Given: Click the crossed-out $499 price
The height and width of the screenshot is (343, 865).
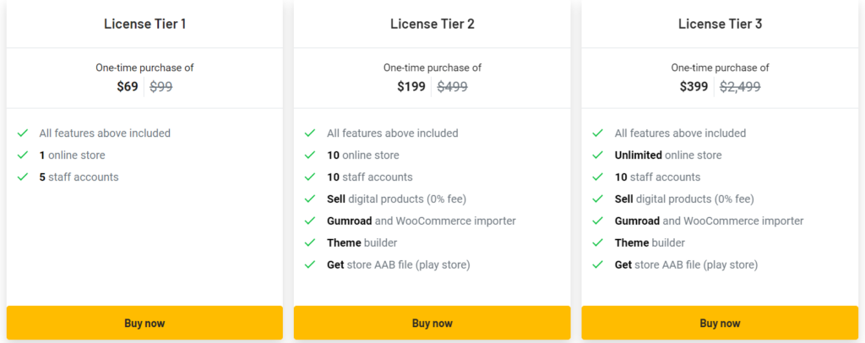Looking at the screenshot, I should click(x=452, y=86).
